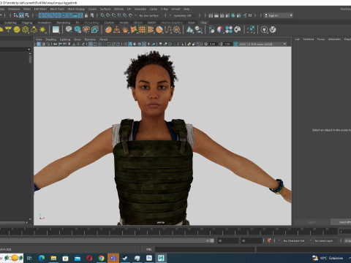Click the orange grid shelf icon
351x263 pixels.
pyautogui.click(x=143, y=30)
